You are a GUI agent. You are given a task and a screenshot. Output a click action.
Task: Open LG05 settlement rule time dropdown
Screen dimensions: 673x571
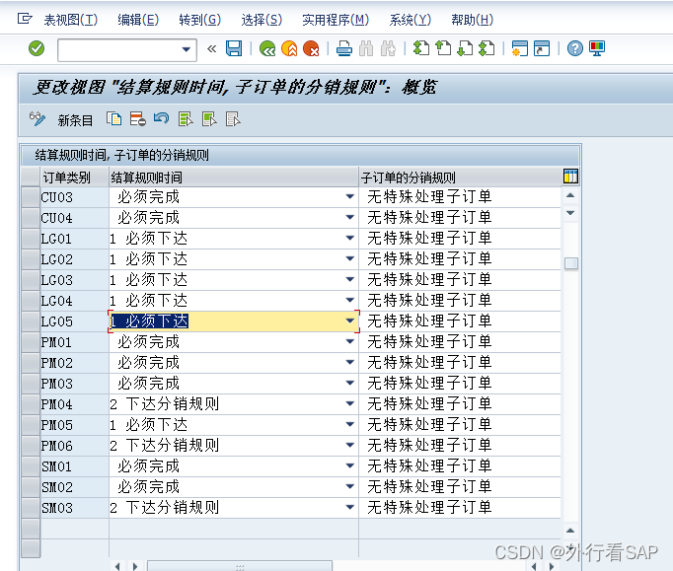click(x=350, y=321)
